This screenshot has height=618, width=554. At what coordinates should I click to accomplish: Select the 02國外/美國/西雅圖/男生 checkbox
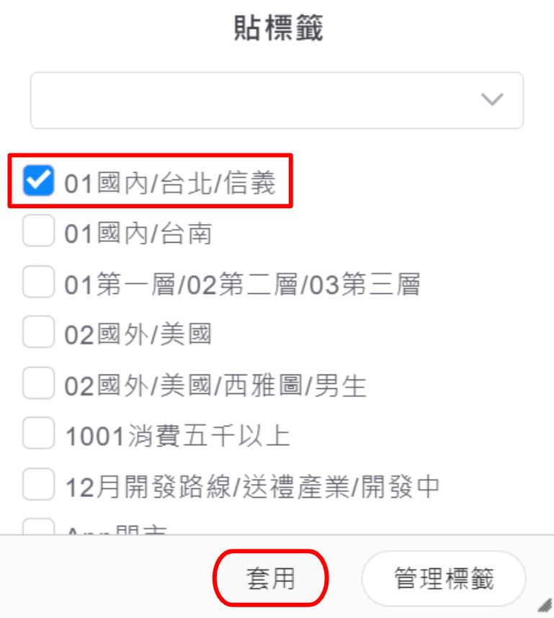tap(38, 383)
